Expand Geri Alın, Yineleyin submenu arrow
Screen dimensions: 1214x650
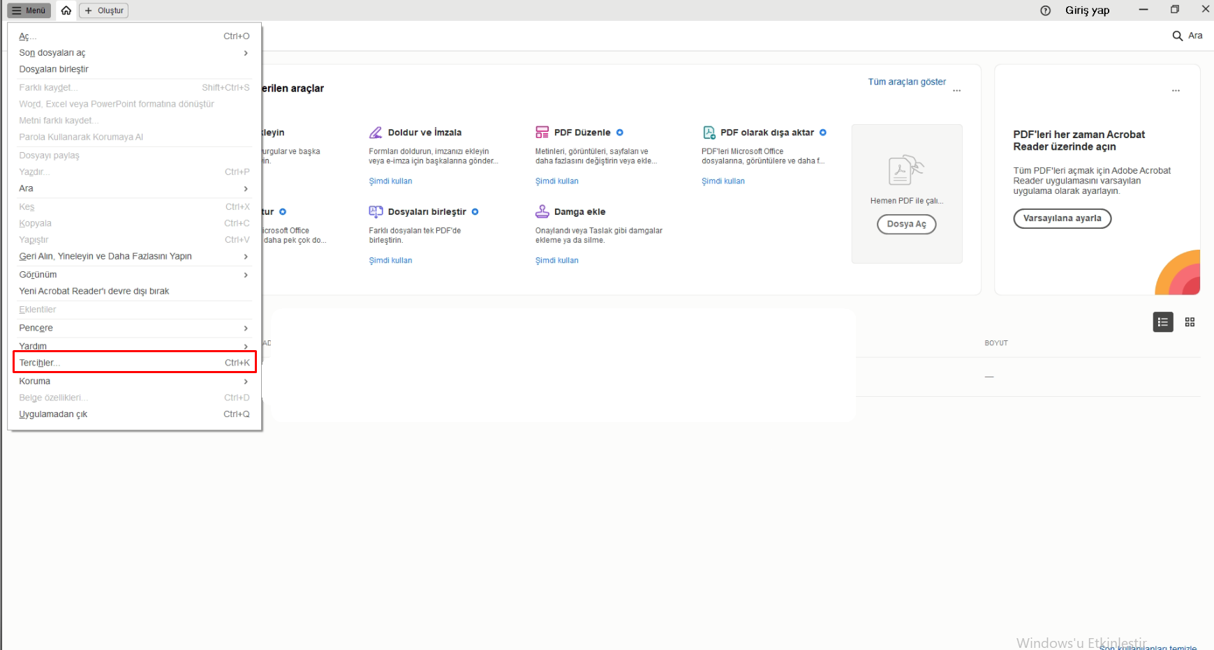point(246,257)
